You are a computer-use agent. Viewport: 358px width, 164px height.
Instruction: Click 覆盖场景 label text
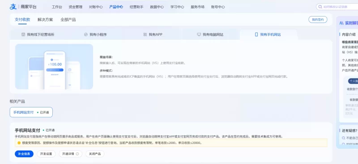pos(107,57)
